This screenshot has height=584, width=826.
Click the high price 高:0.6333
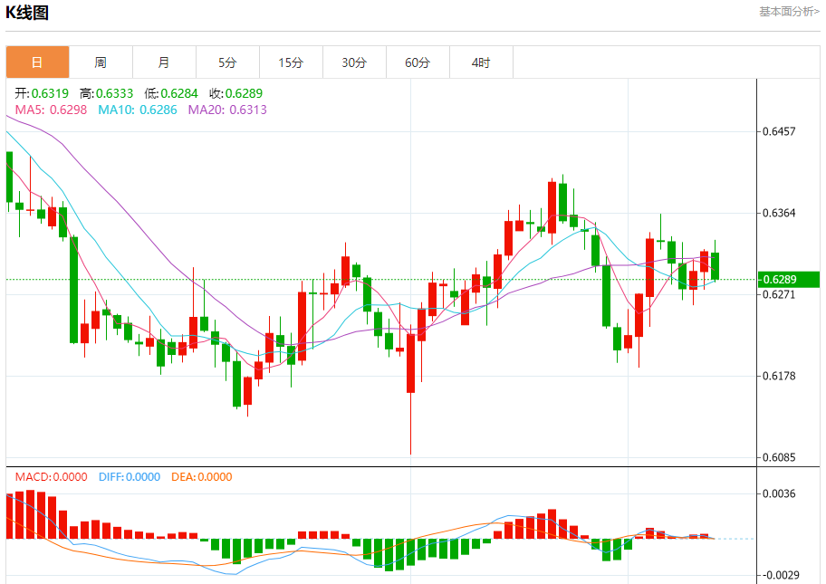tap(106, 93)
